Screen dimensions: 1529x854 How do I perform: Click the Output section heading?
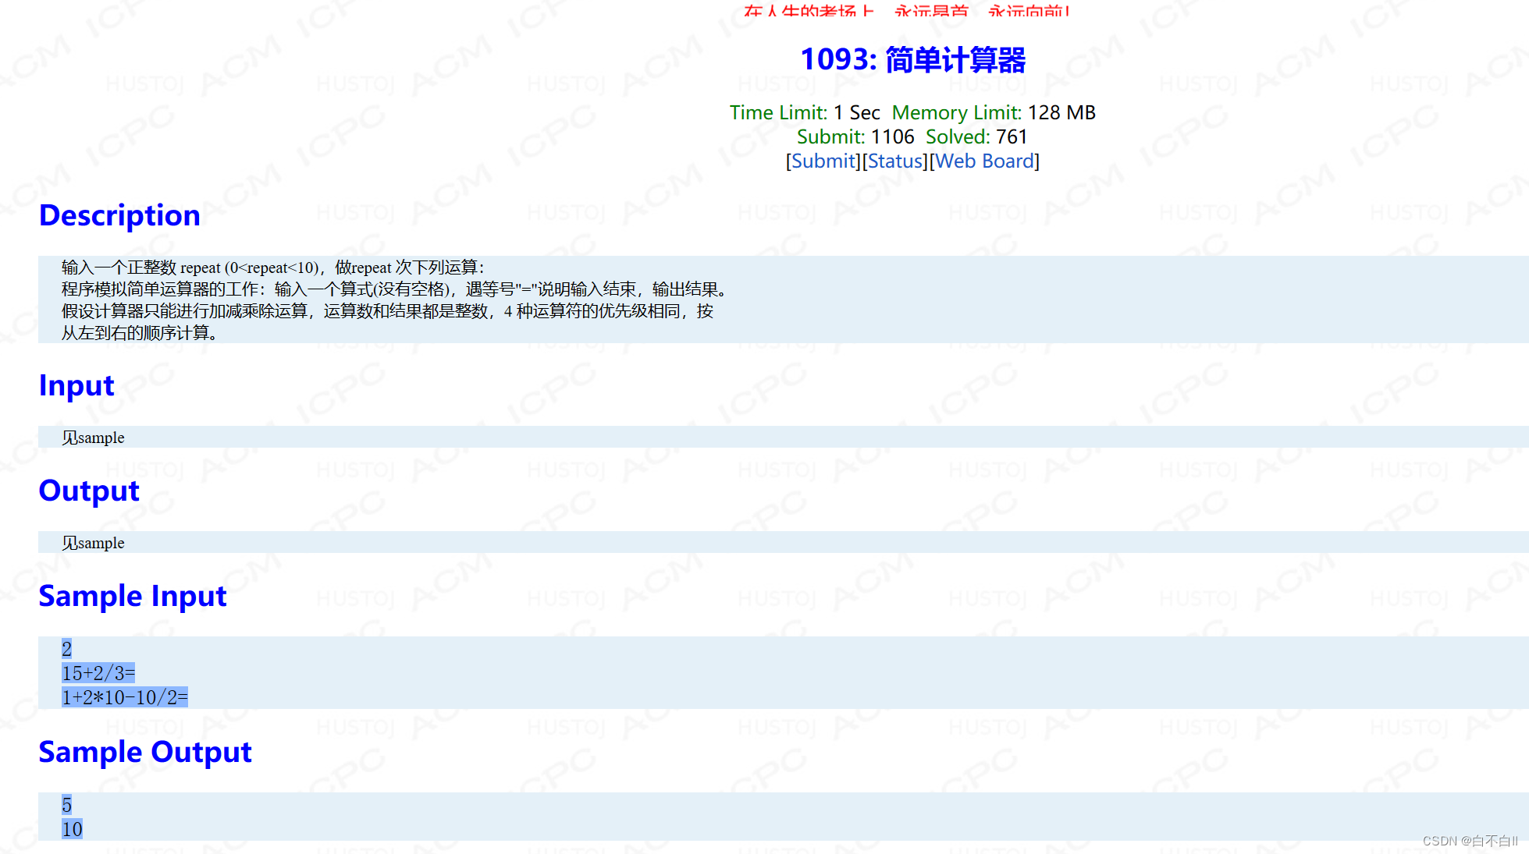click(x=88, y=491)
